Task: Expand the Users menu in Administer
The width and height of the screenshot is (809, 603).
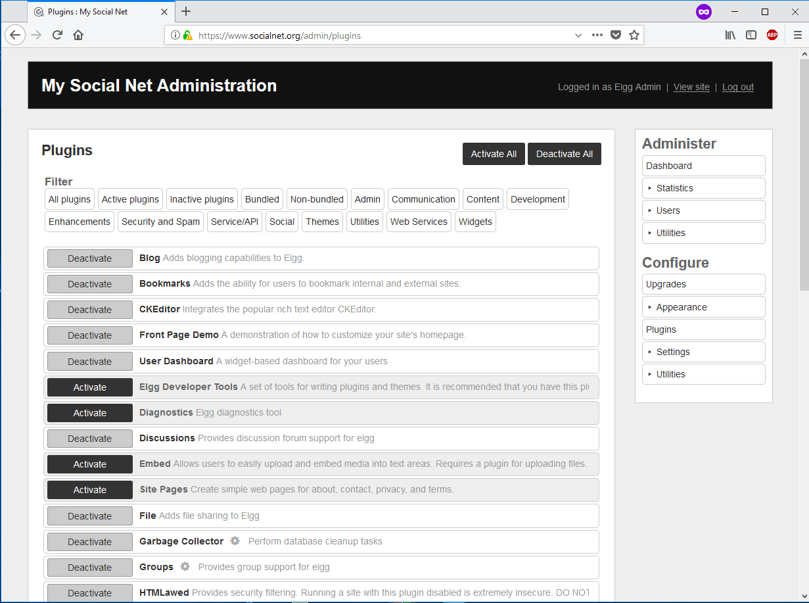Action: pos(703,210)
